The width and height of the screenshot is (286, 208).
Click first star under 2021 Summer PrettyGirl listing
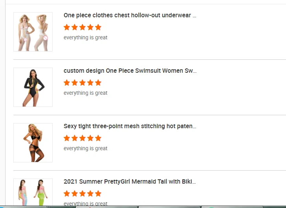point(67,193)
